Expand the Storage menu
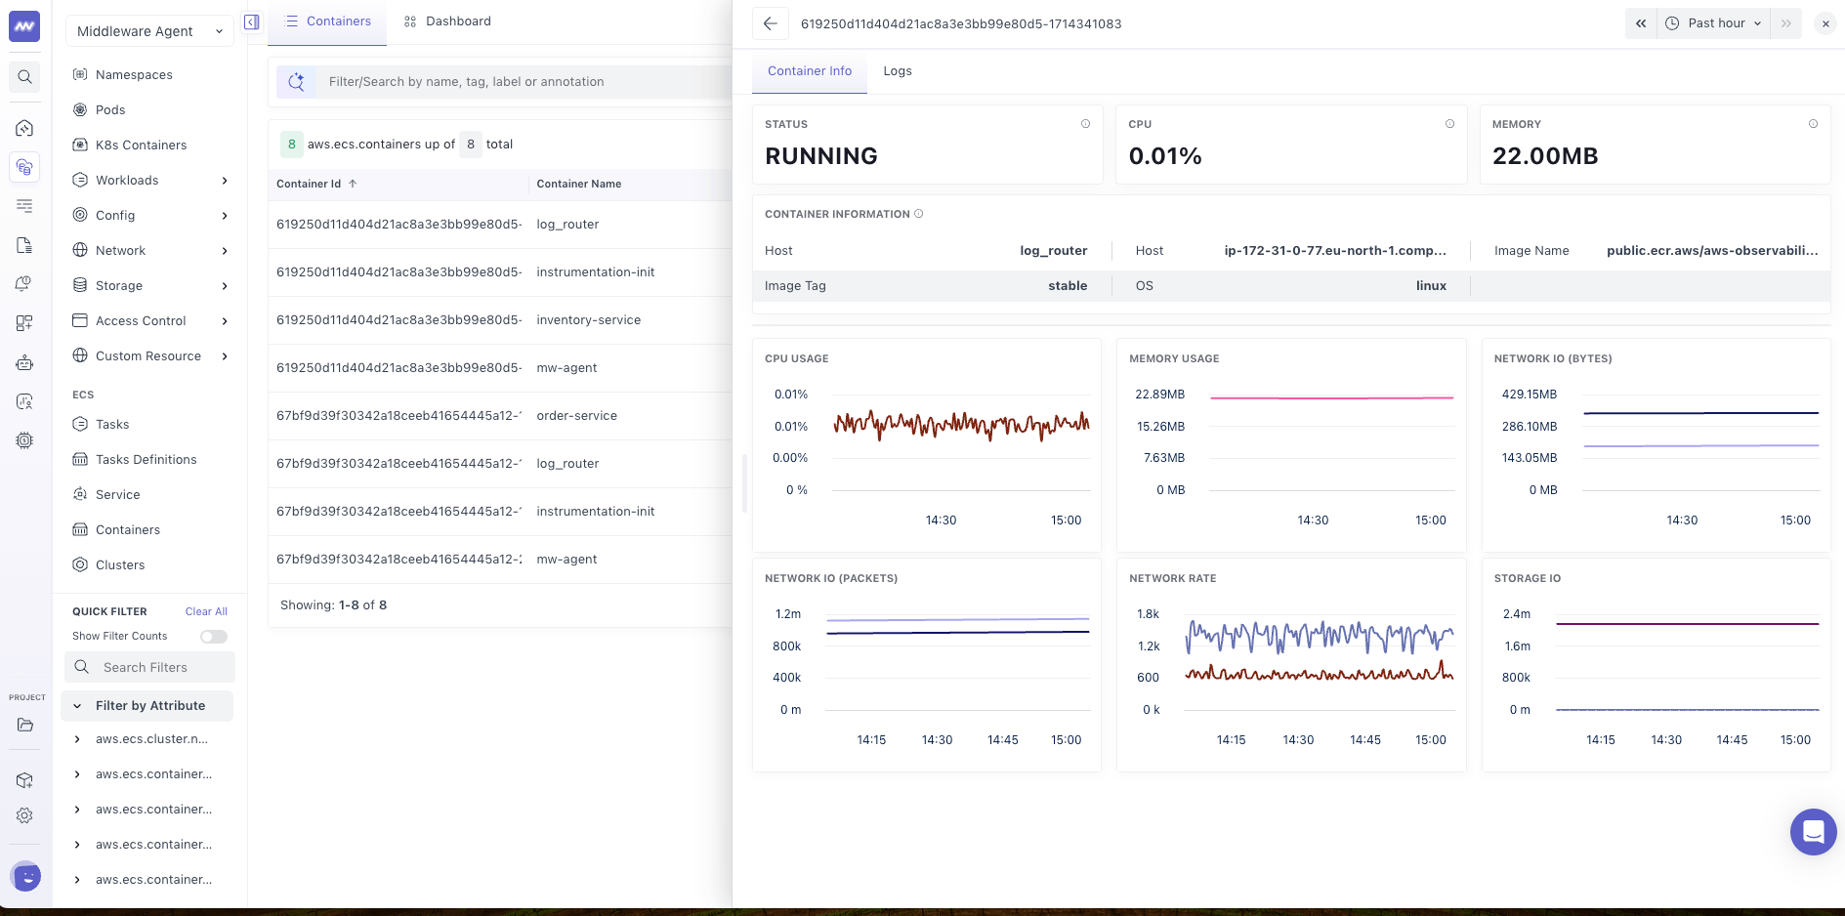The height and width of the screenshot is (916, 1845). click(151, 286)
